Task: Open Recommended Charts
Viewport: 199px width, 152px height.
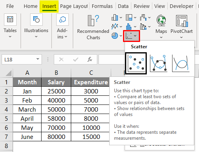Action: pos(93,27)
